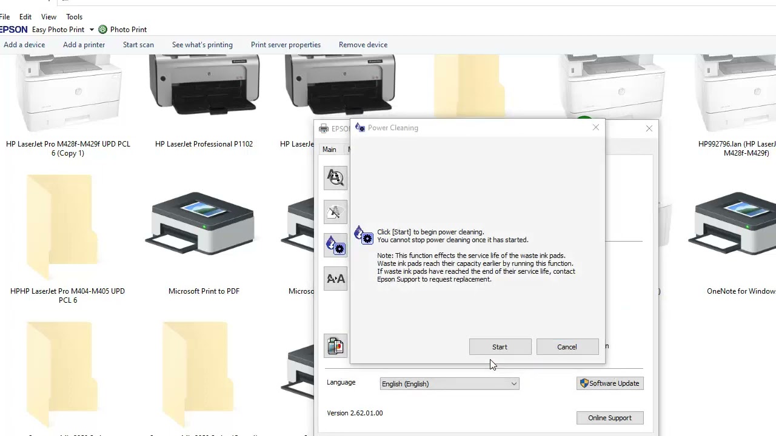Close the Epson utility window behind the dialog
776x436 pixels.
[649, 128]
